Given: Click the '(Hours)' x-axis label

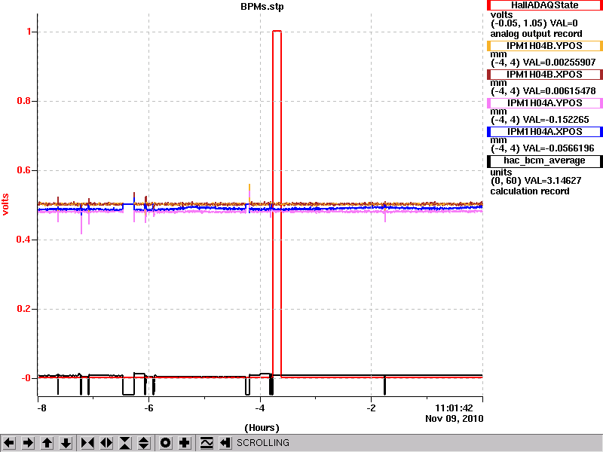Looking at the screenshot, I should pyautogui.click(x=262, y=428).
